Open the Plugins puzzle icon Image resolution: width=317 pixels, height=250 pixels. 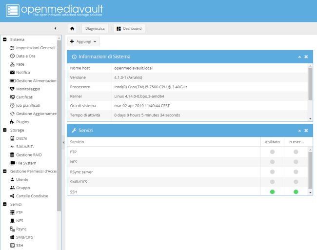pos(12,122)
